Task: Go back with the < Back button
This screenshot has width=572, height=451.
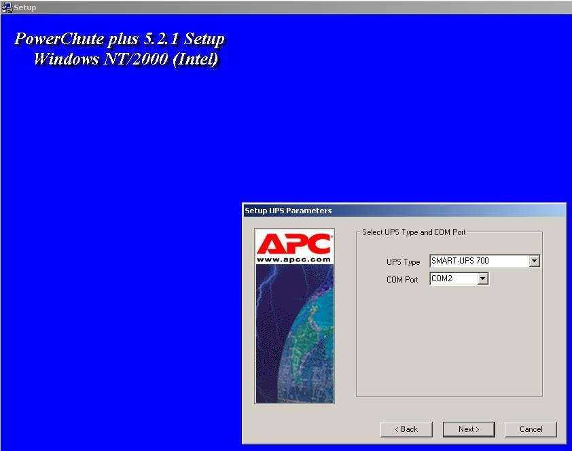Action: pos(406,429)
